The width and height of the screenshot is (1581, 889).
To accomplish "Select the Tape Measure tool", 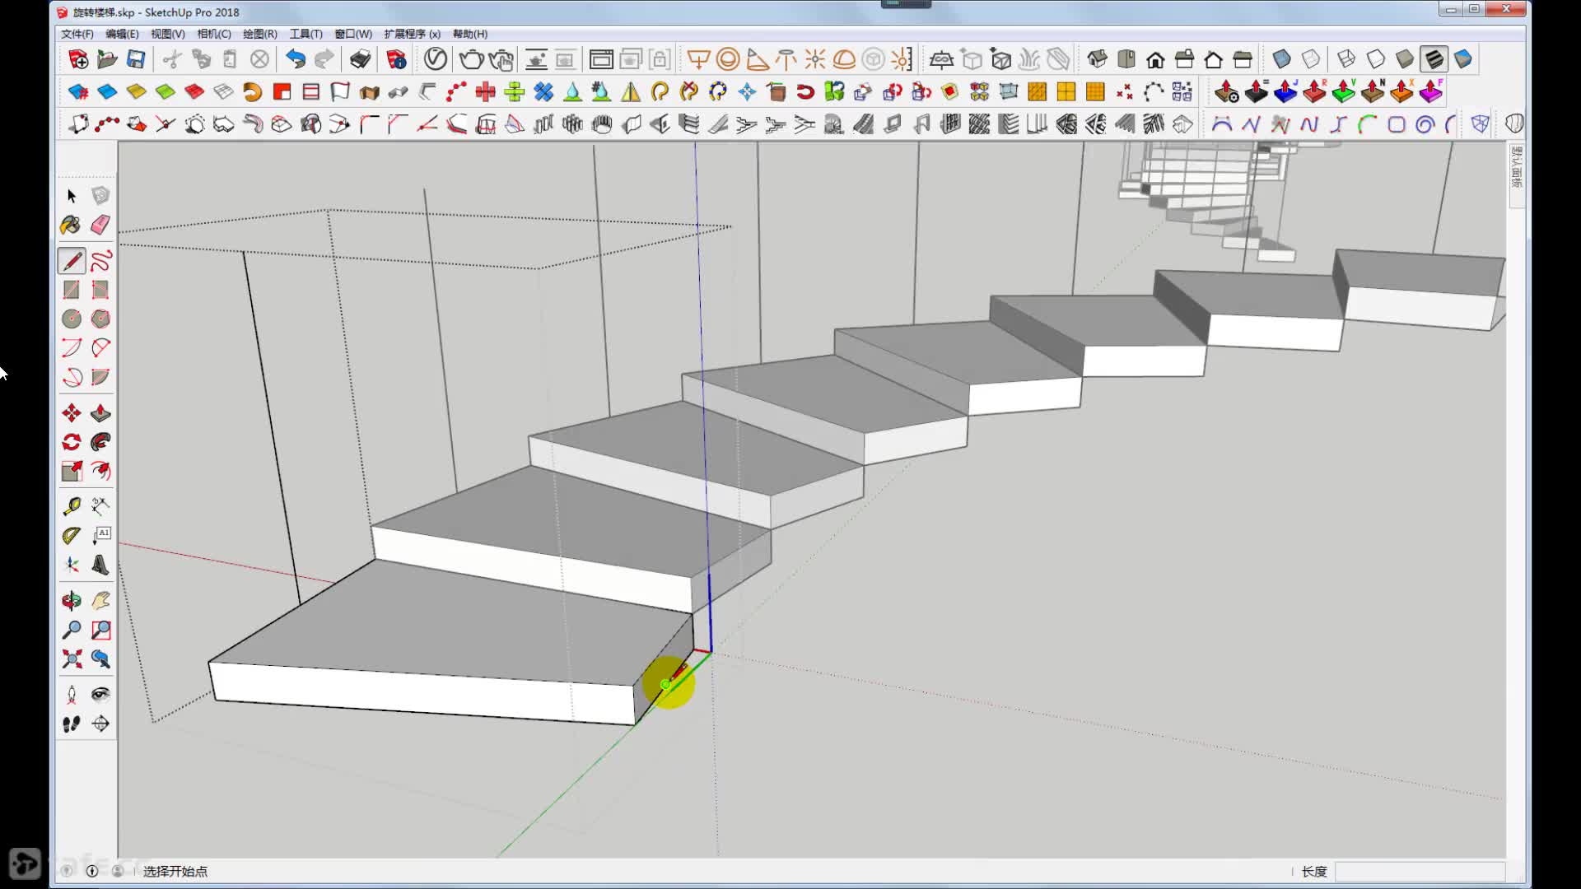I will [72, 506].
